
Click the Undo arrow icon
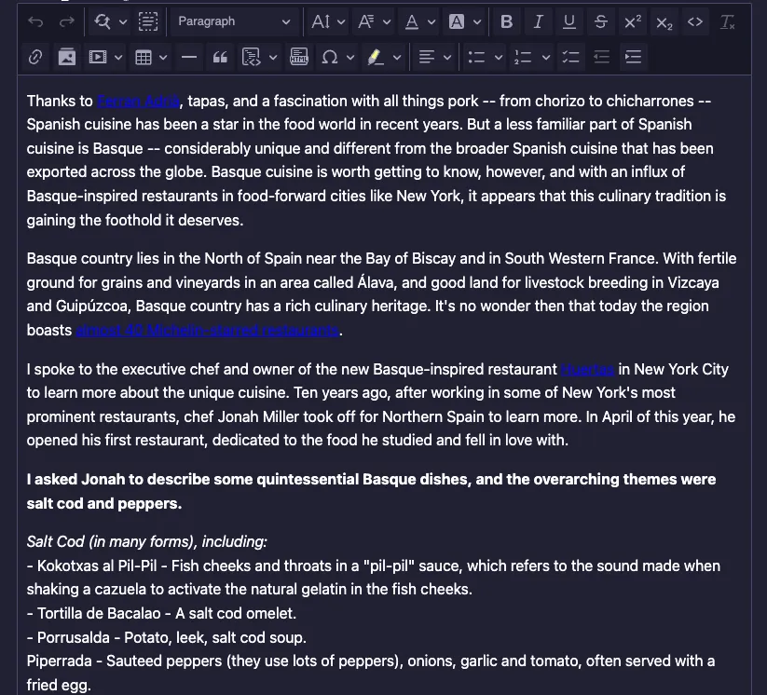coord(35,21)
